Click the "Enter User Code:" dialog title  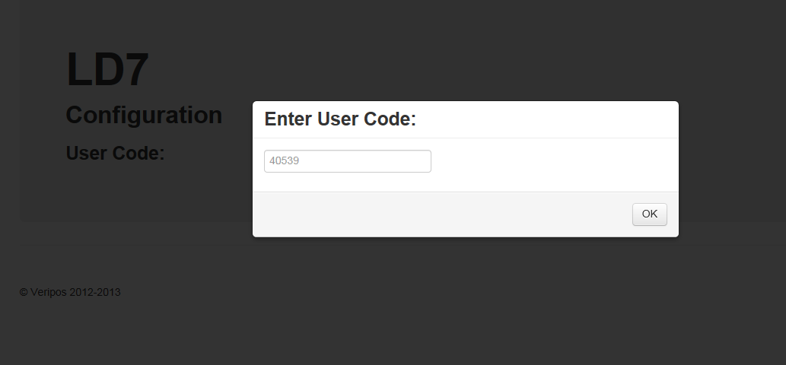click(340, 119)
